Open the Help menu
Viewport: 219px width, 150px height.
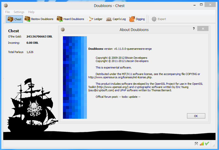tap(31, 12)
